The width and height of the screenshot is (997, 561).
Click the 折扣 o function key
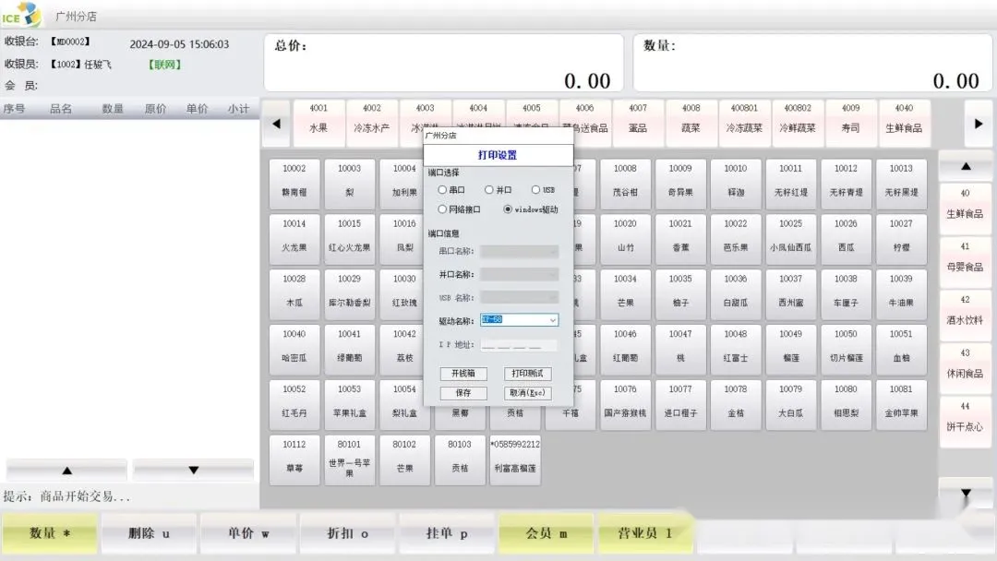tap(347, 533)
